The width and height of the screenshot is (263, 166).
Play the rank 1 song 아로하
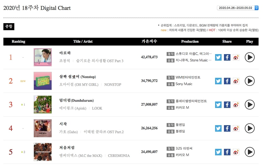pos(249,57)
